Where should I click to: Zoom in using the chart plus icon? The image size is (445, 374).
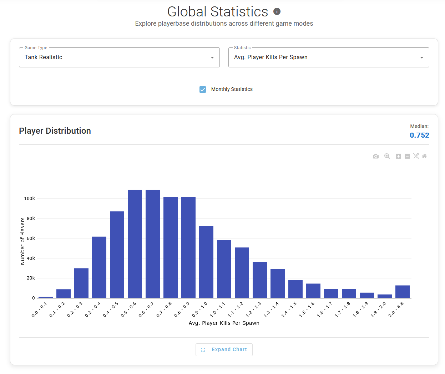(399, 156)
